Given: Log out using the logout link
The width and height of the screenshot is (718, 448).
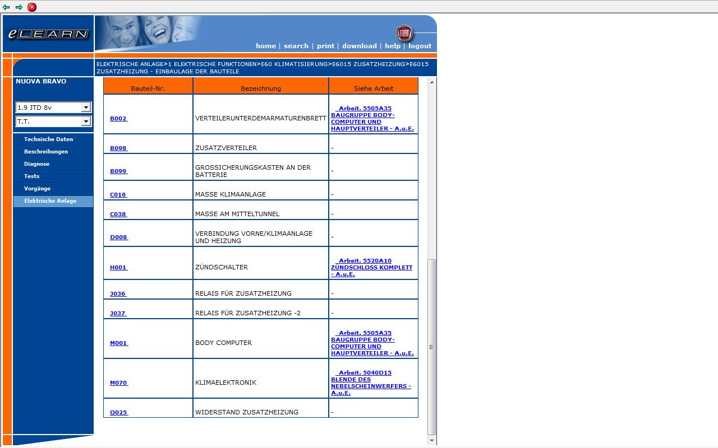Looking at the screenshot, I should (420, 46).
